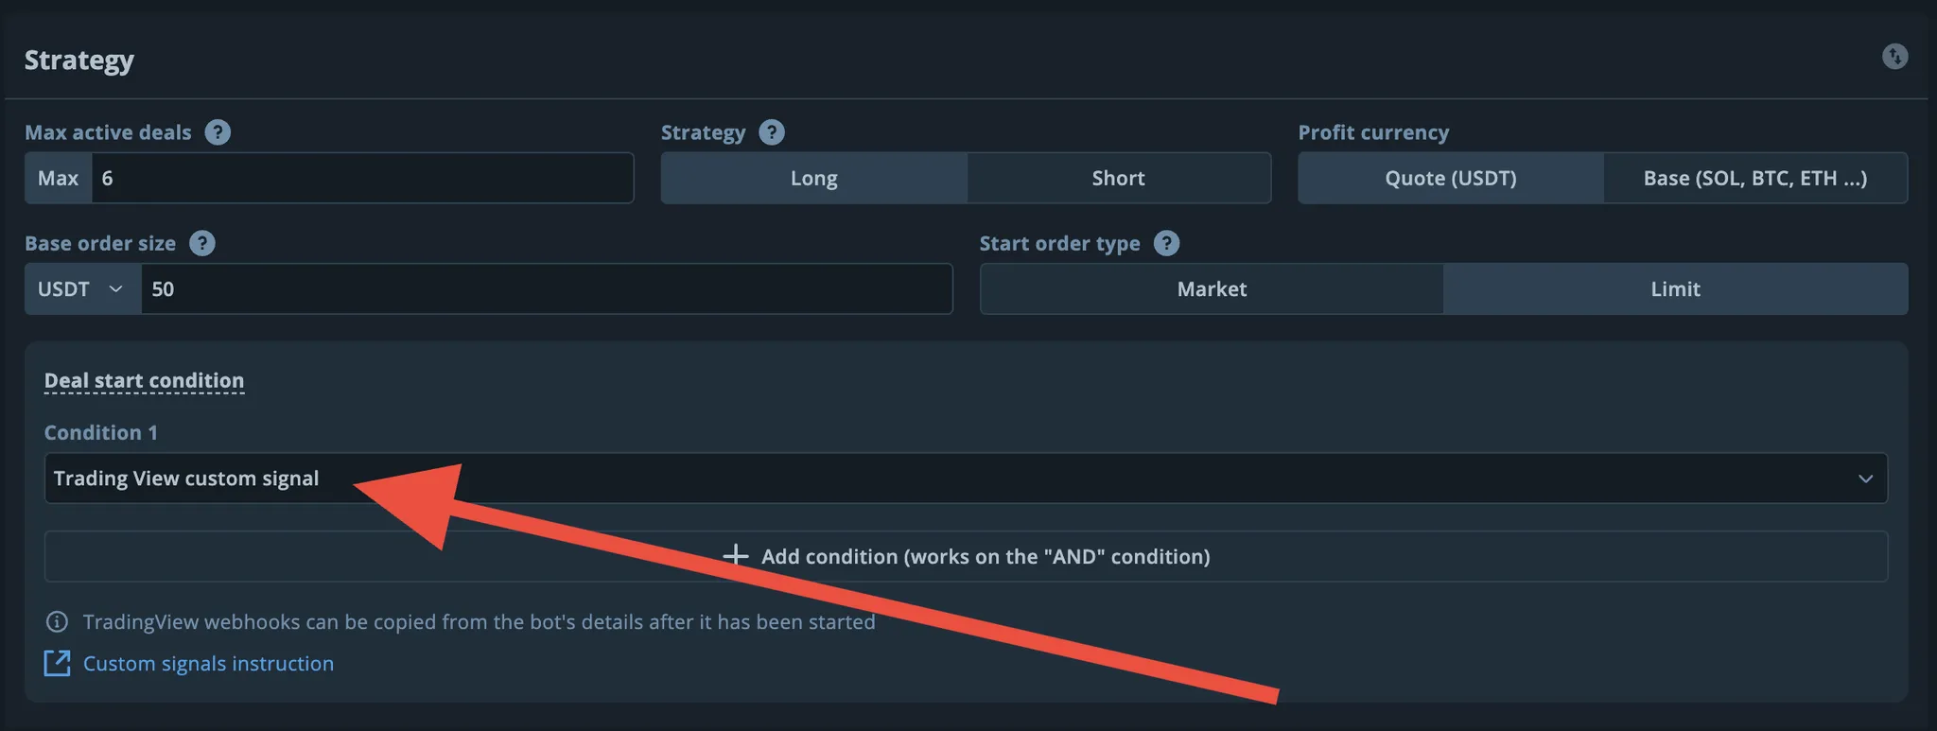Click the swap icon in Strategy header corner
This screenshot has height=731, width=1937.
click(1894, 57)
